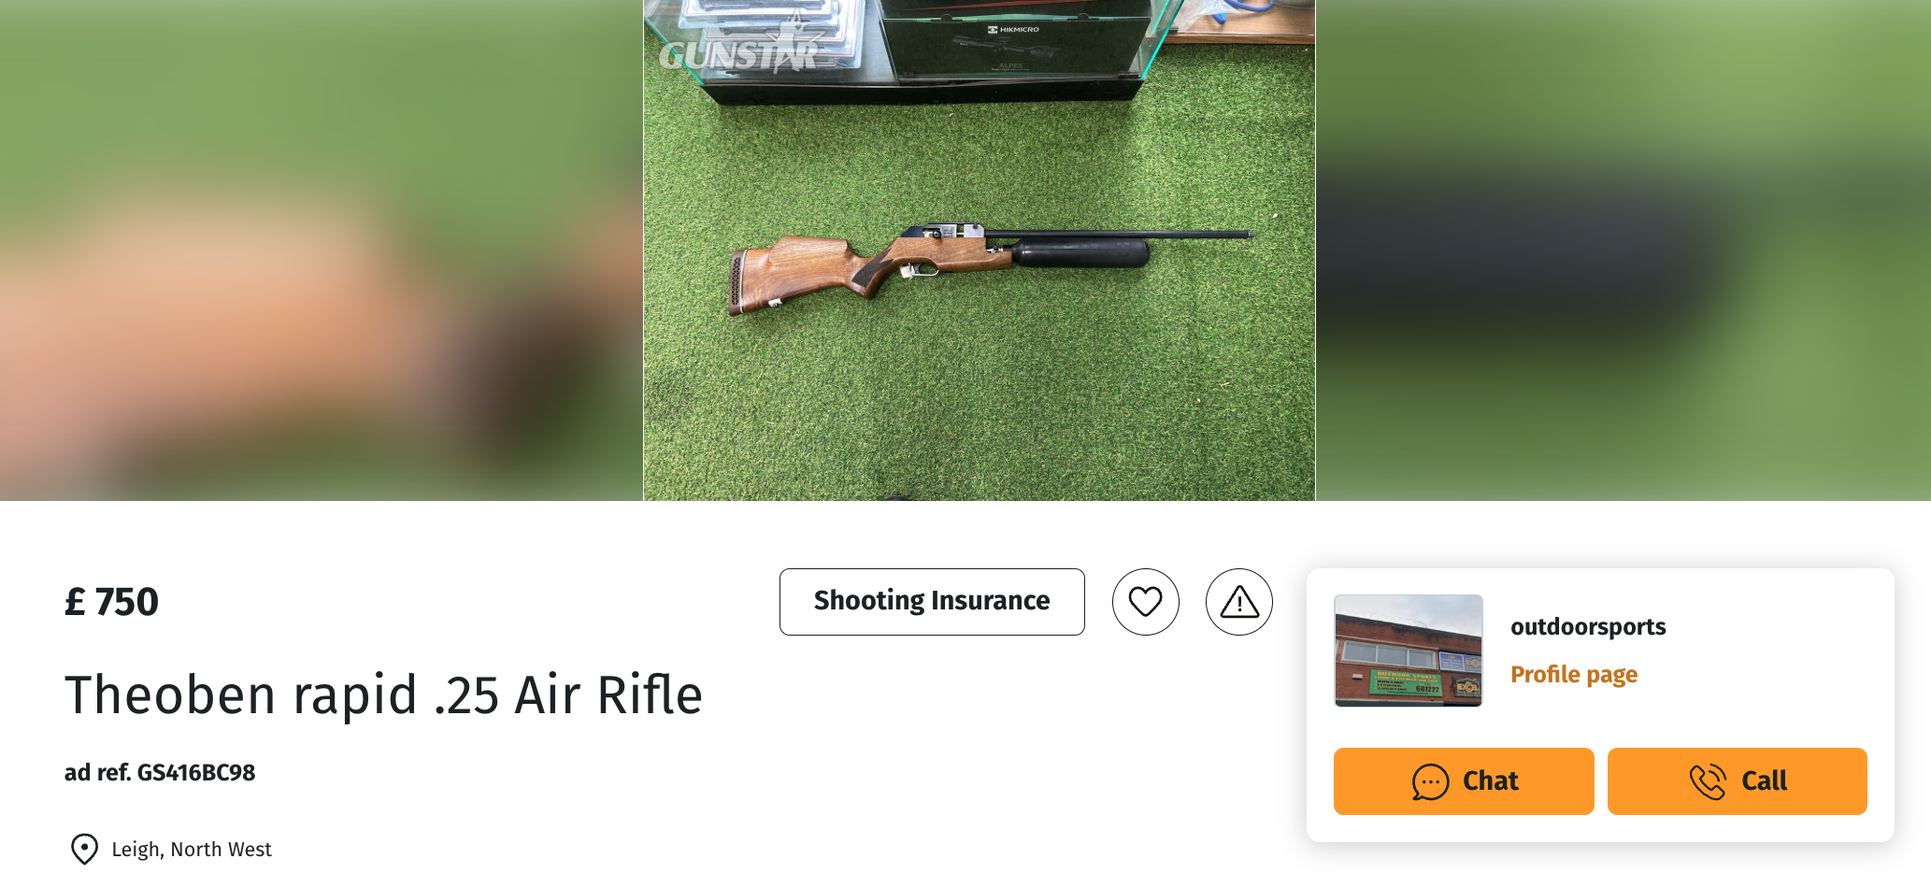Screen dimensions: 1931x873
Task: Show the previous photo on blurred left side
Action: [322, 250]
